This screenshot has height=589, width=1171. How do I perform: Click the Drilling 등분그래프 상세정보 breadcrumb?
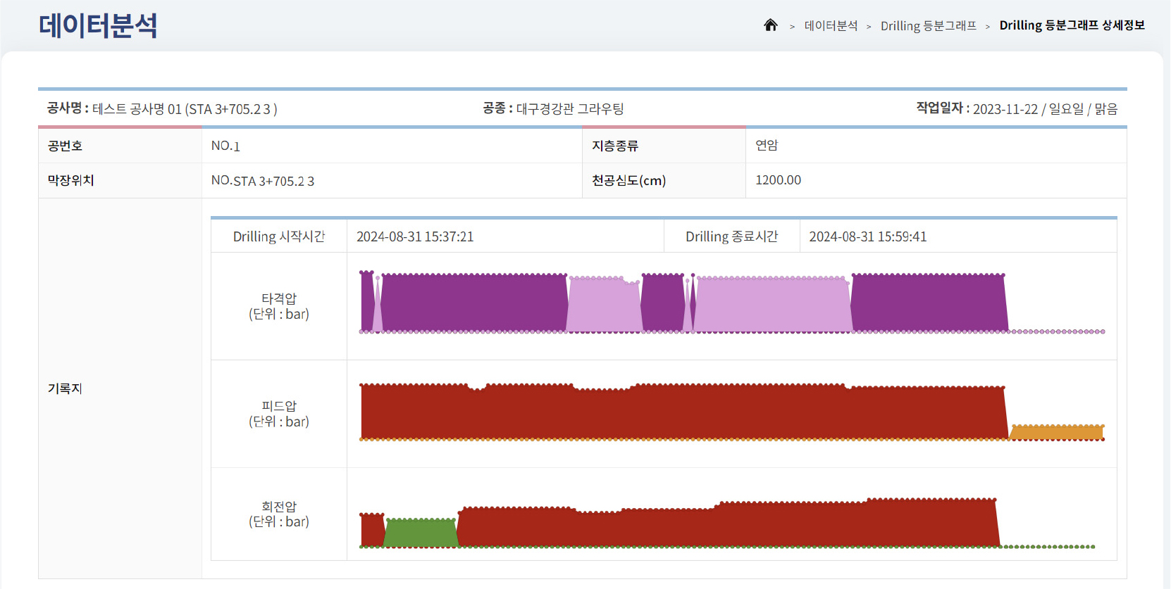pos(1072,25)
